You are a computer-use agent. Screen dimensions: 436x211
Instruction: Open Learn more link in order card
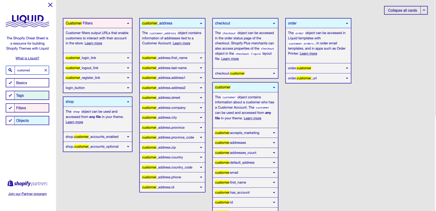click(x=308, y=53)
